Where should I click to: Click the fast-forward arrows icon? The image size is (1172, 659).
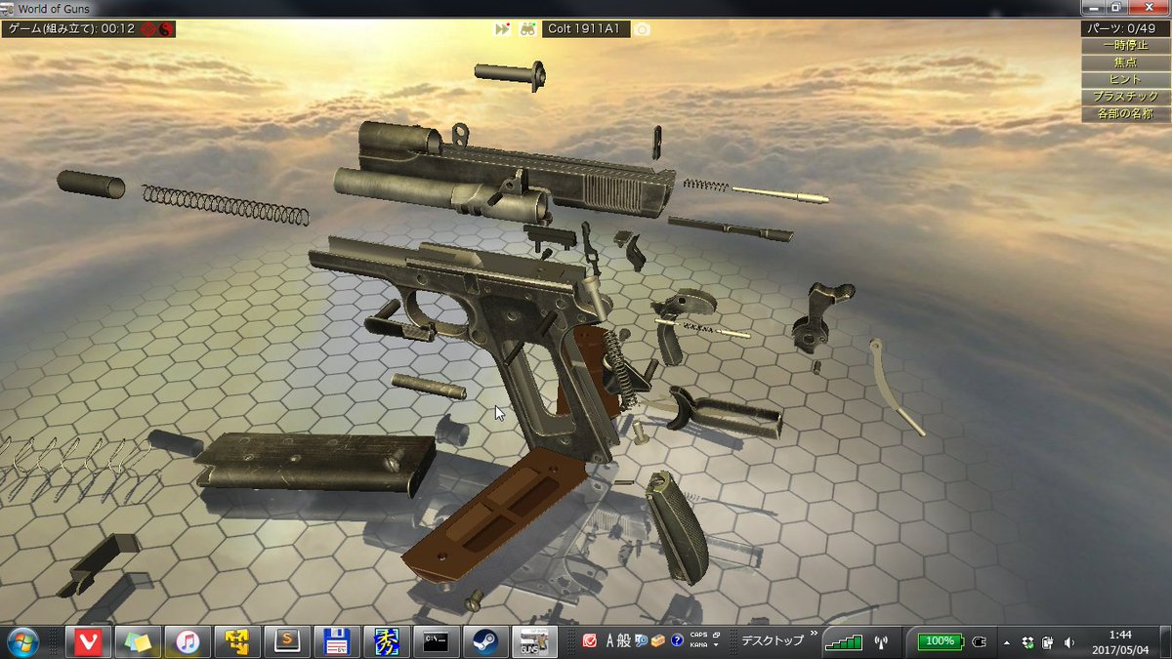(x=502, y=29)
